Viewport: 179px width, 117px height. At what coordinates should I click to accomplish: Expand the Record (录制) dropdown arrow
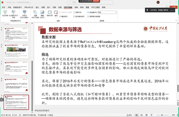(56, 18)
